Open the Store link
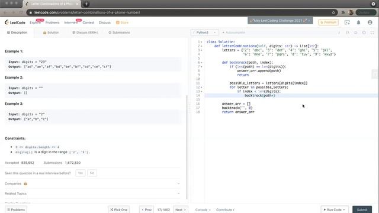 coord(122,22)
